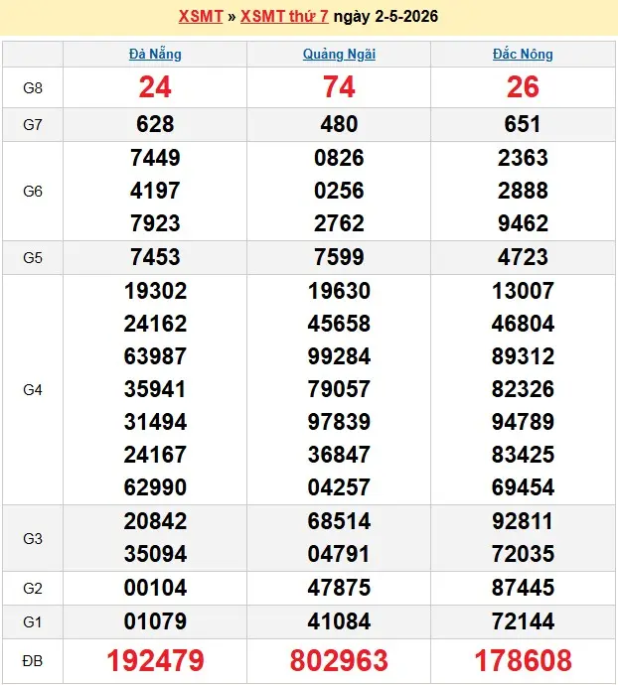The height and width of the screenshot is (685, 618).
Task: Click G5 number 4723
Action: tap(523, 257)
